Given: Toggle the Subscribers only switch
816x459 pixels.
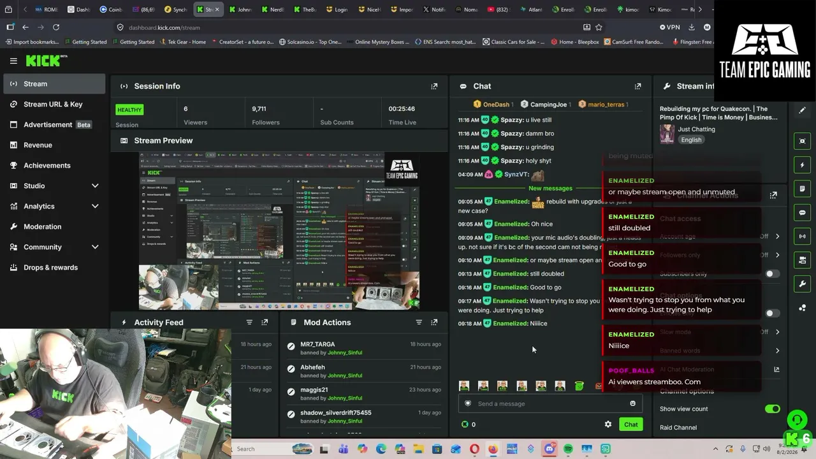Looking at the screenshot, I should coord(772,273).
